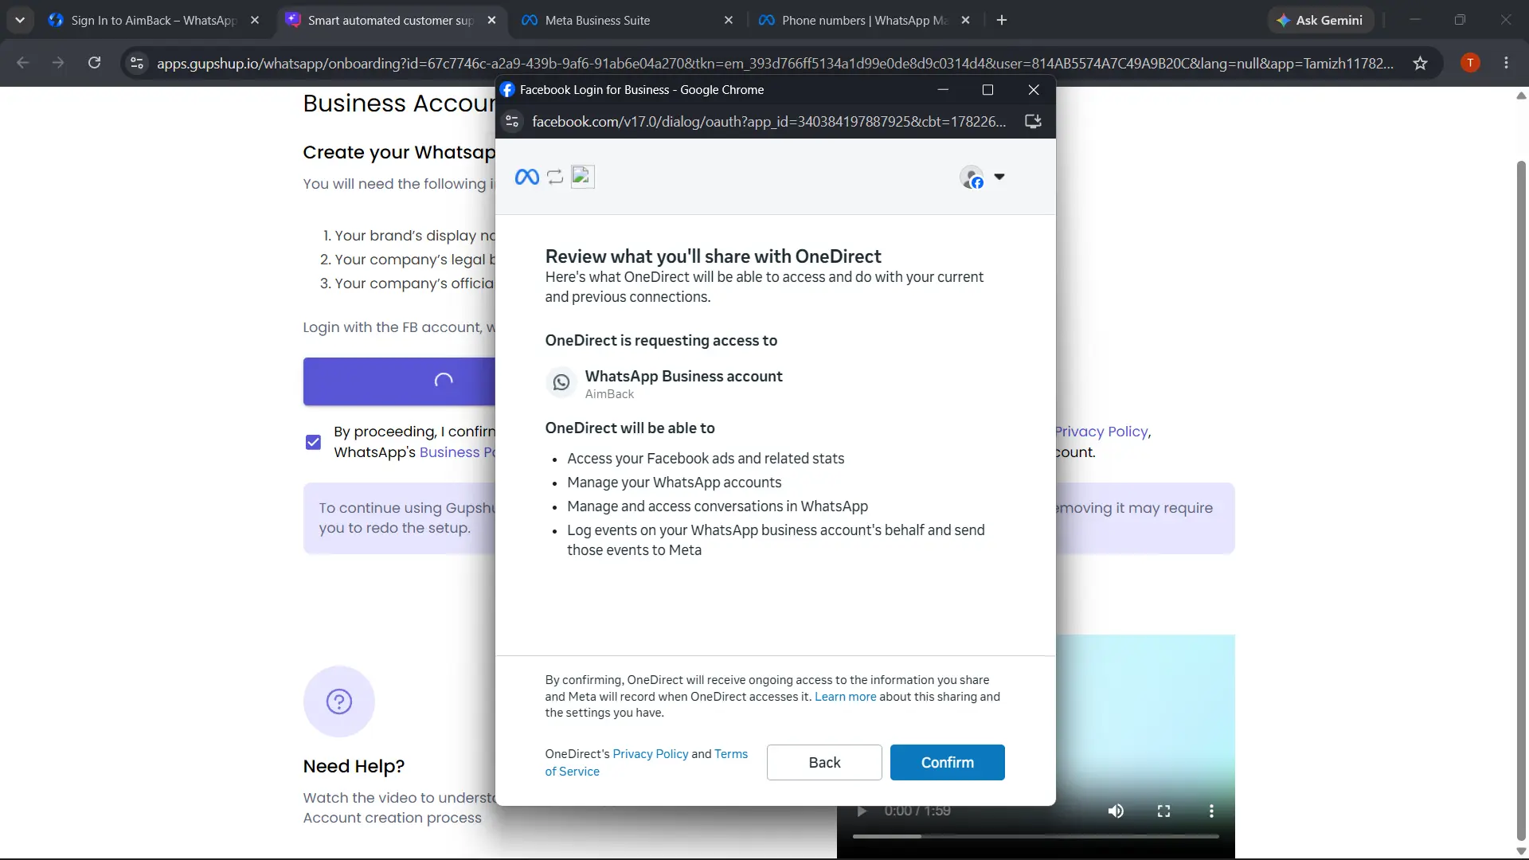Confirm sharing access with OneDirect
Image resolution: width=1529 pixels, height=860 pixels.
947,762
